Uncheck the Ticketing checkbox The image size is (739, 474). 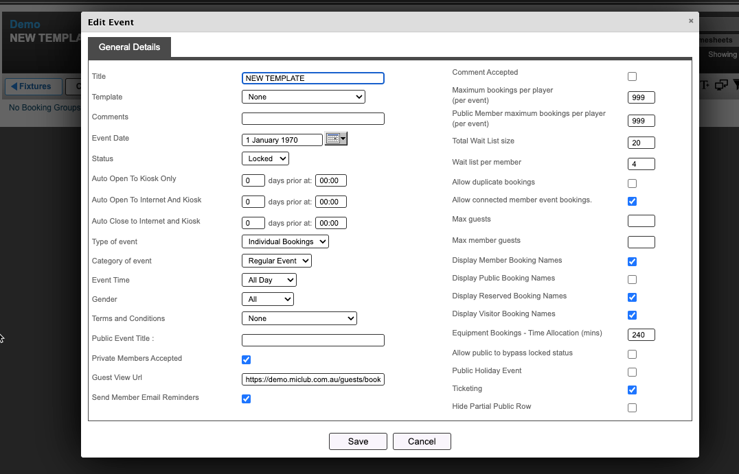click(632, 390)
